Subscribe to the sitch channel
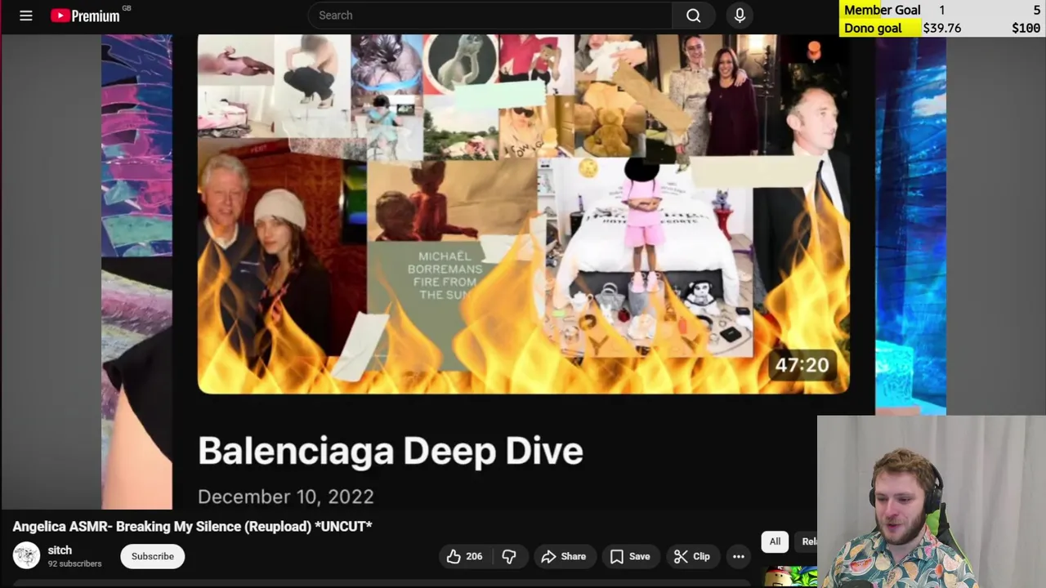This screenshot has width=1046, height=588. 153,556
